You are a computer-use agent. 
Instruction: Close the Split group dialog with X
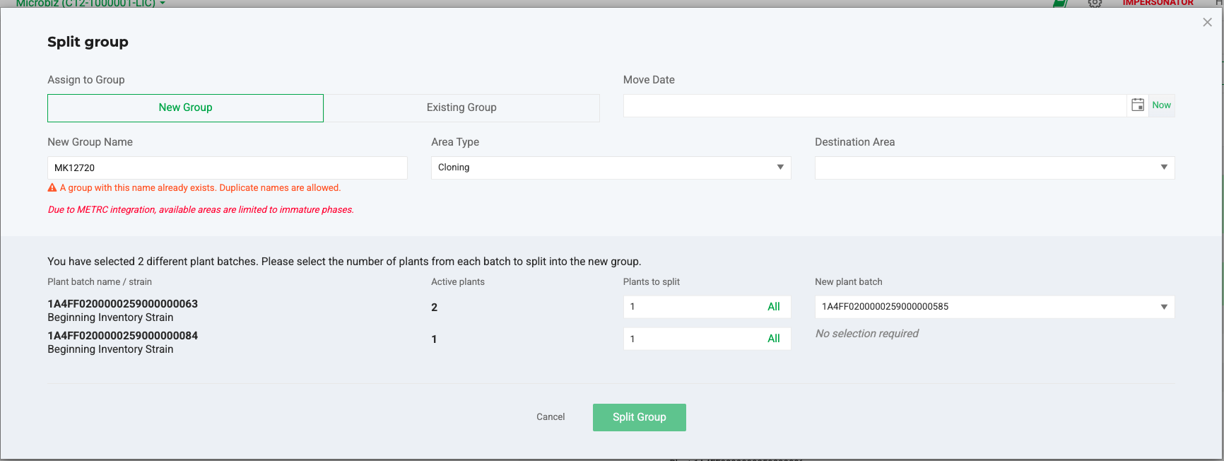pyautogui.click(x=1207, y=23)
